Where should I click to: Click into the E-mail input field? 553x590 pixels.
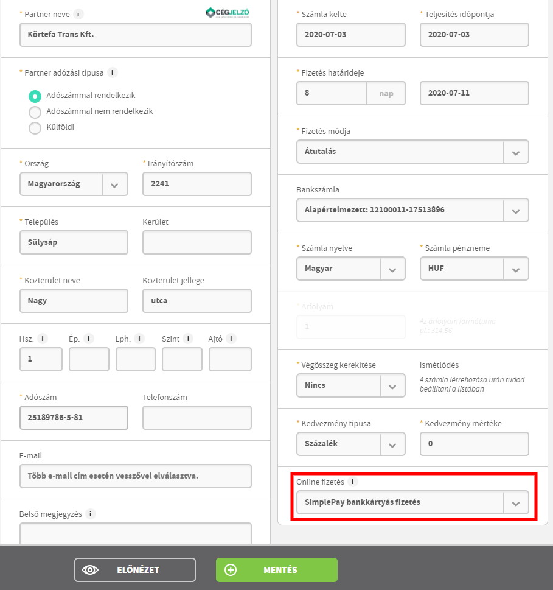(135, 476)
